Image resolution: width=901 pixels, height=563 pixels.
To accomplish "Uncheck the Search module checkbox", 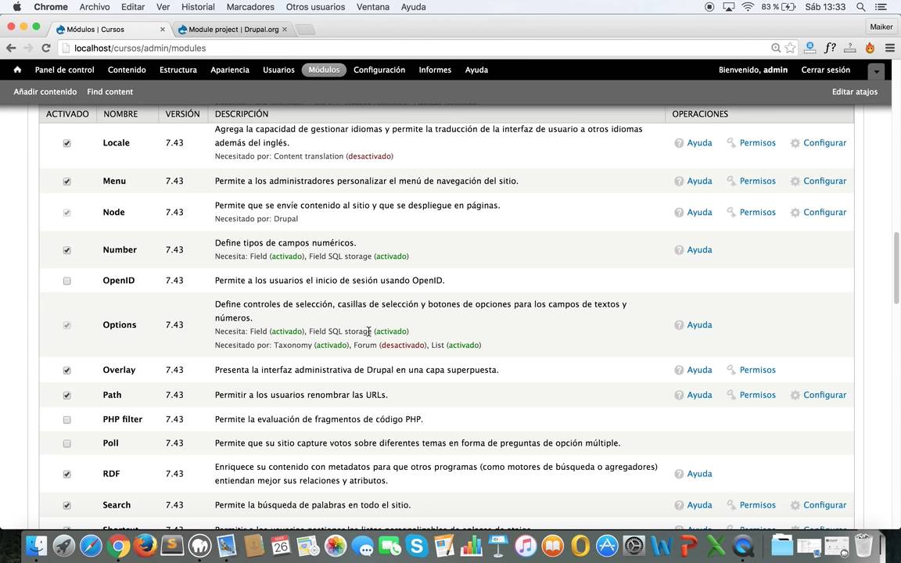I will [x=66, y=506].
